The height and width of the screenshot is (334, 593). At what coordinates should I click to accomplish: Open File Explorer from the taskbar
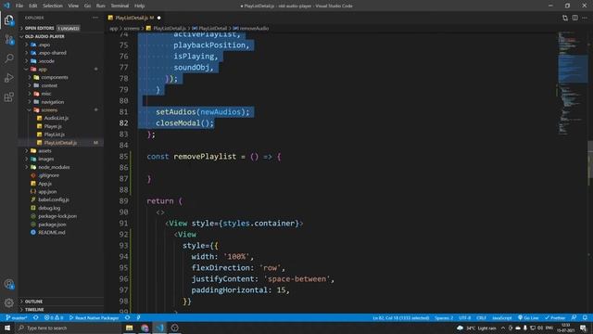click(130, 328)
